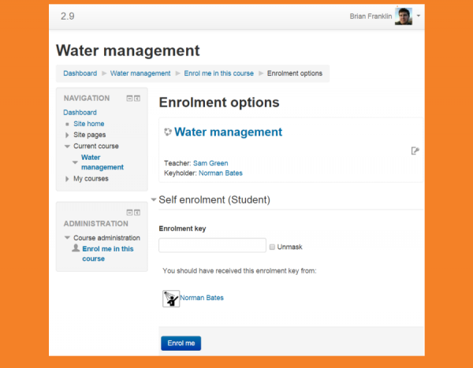Image resolution: width=473 pixels, height=368 pixels.
Task: Click Brian Franklin's profile picture
Action: (404, 17)
